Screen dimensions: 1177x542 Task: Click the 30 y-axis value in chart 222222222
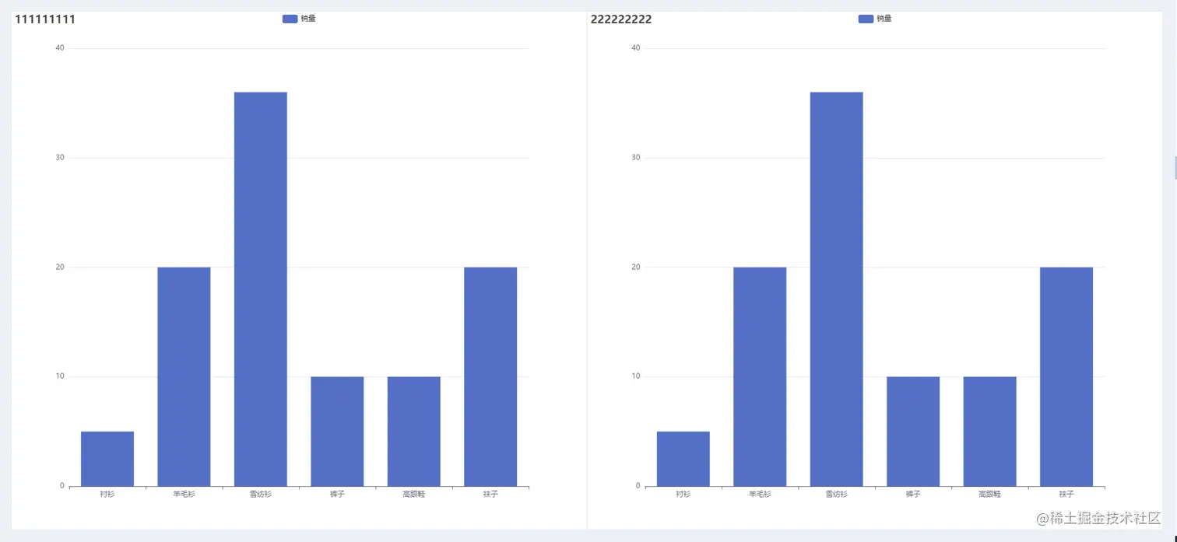coord(636,158)
